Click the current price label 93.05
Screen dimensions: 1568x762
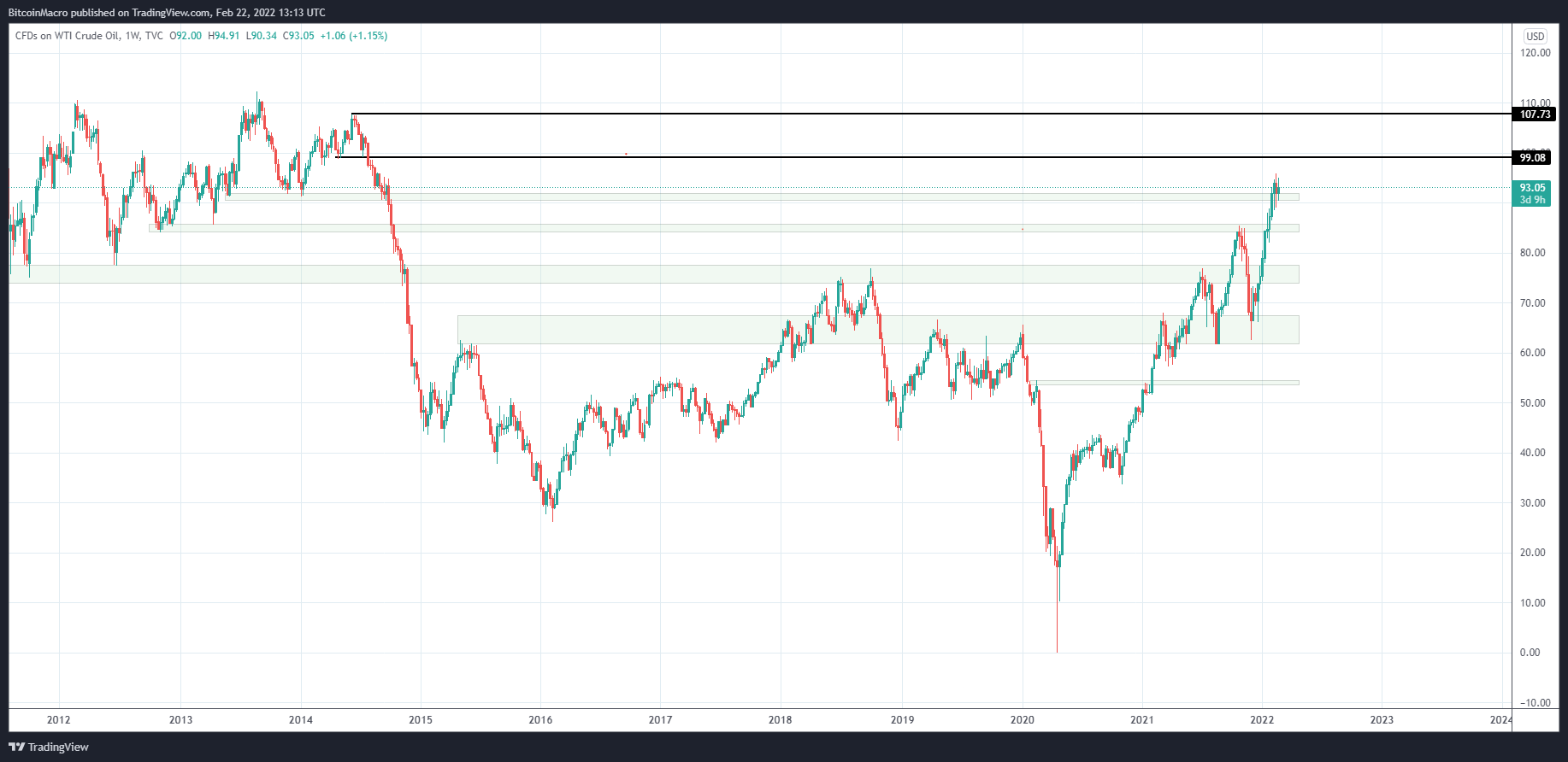pos(1531,188)
